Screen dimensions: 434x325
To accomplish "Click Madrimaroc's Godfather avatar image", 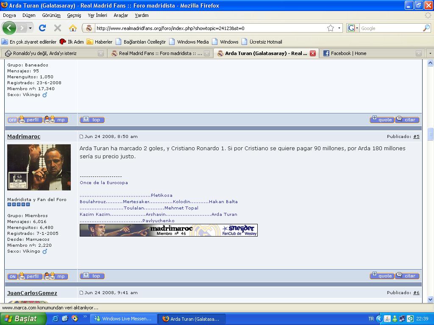I will pos(39,167).
